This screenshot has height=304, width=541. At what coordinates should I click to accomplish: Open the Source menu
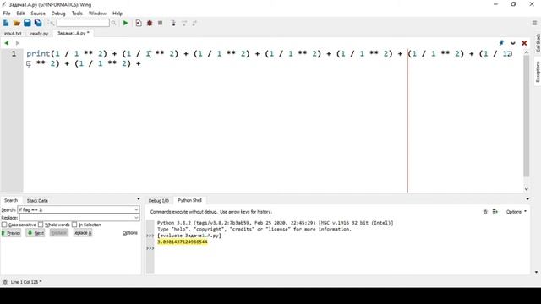[x=38, y=14]
